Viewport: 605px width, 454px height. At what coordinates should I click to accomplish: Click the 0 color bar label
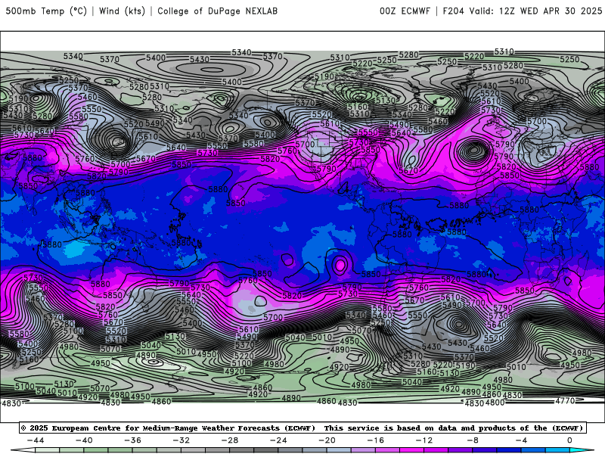pos(570,440)
